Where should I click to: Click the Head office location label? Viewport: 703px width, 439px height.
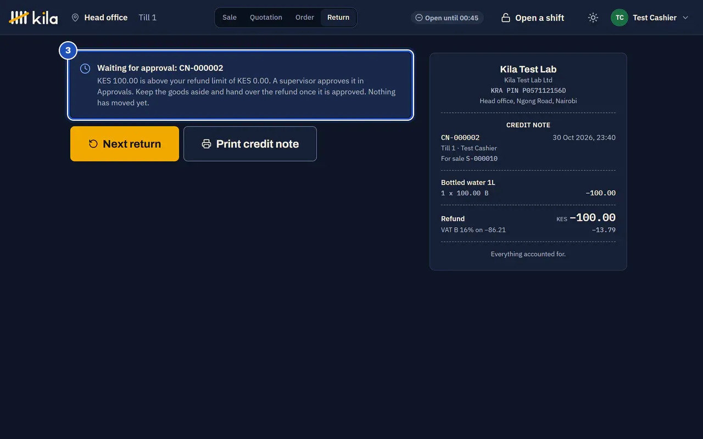tap(106, 18)
